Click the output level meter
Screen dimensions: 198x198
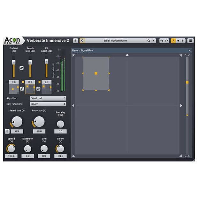click(63, 70)
